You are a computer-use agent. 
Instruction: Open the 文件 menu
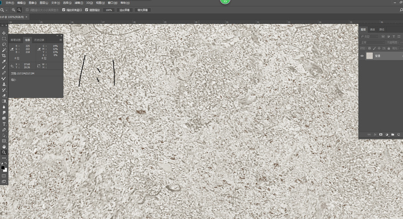pos(10,3)
